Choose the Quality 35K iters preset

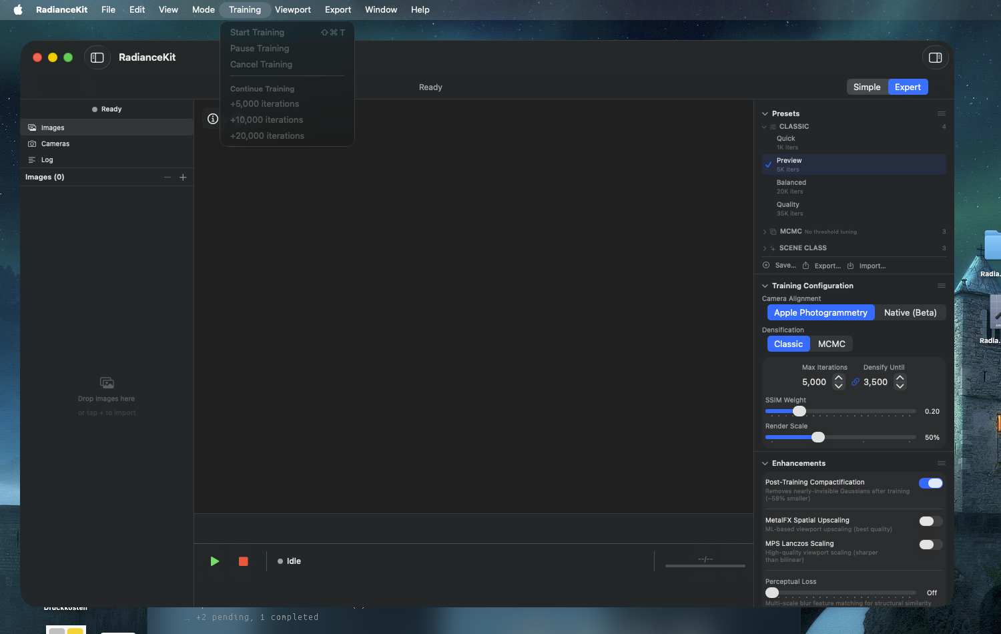click(854, 209)
